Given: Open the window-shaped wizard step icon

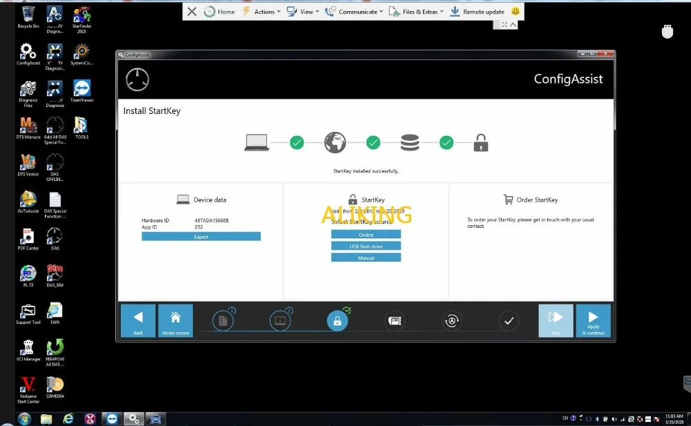Looking at the screenshot, I should tap(395, 321).
